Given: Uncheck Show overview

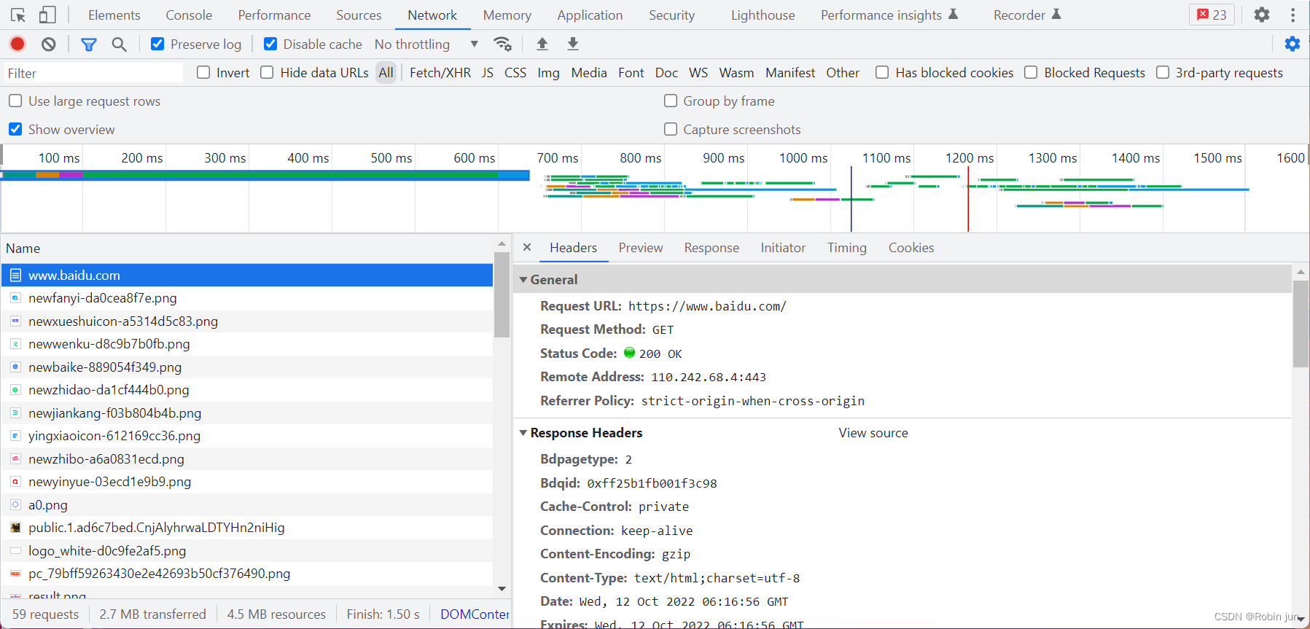Looking at the screenshot, I should (15, 129).
